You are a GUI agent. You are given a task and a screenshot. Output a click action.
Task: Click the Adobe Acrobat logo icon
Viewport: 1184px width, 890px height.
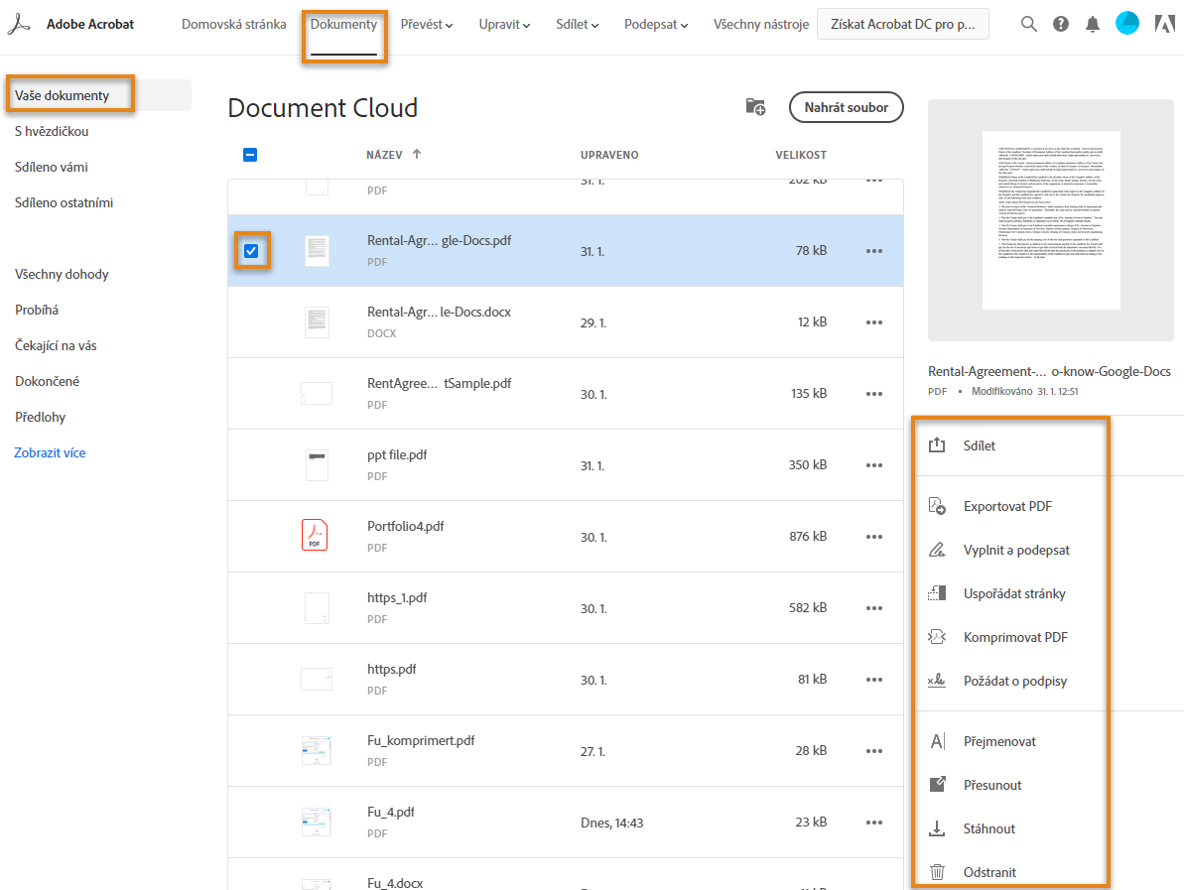click(19, 24)
